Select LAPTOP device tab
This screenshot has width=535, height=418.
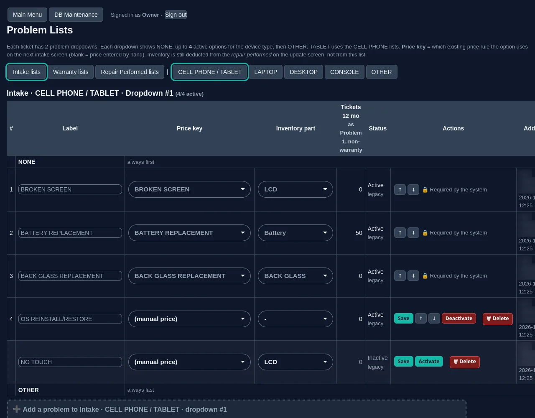(x=266, y=72)
